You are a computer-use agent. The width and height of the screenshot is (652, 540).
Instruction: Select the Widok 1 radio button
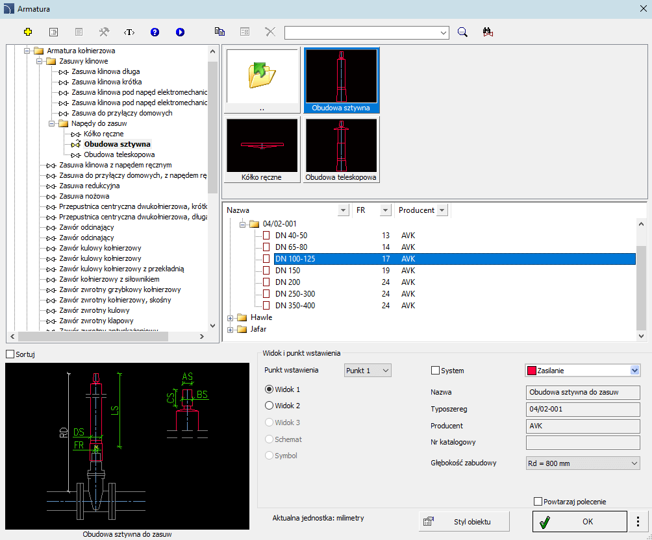click(269, 389)
